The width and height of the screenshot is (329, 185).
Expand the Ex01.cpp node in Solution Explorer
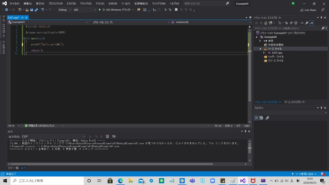click(x=264, y=53)
